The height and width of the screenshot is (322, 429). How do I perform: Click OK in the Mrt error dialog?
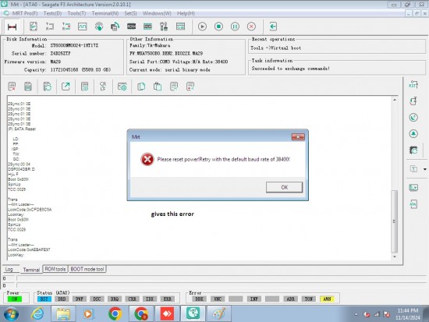pos(284,187)
